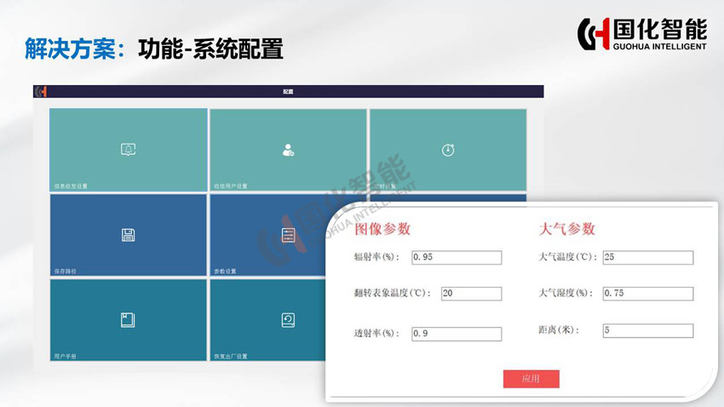The height and width of the screenshot is (407, 724).
Task: Click the 大气温度(℃) input field
Action: click(648, 257)
